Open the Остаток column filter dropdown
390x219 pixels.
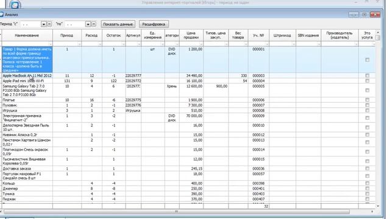(x=123, y=44)
